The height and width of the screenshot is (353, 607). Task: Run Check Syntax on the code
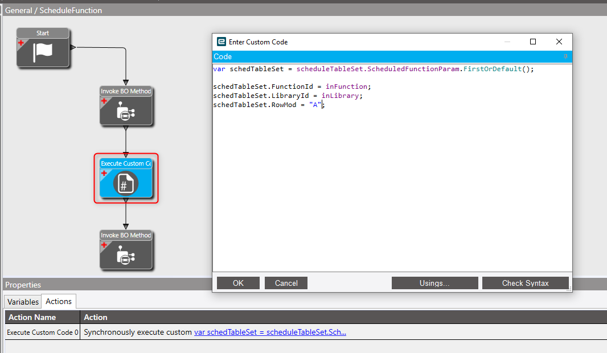pyautogui.click(x=526, y=283)
